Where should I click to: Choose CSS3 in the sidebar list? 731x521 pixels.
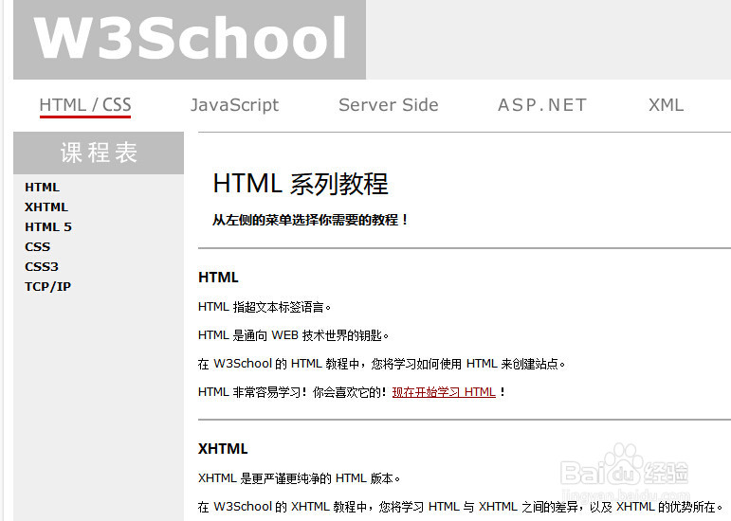point(42,267)
